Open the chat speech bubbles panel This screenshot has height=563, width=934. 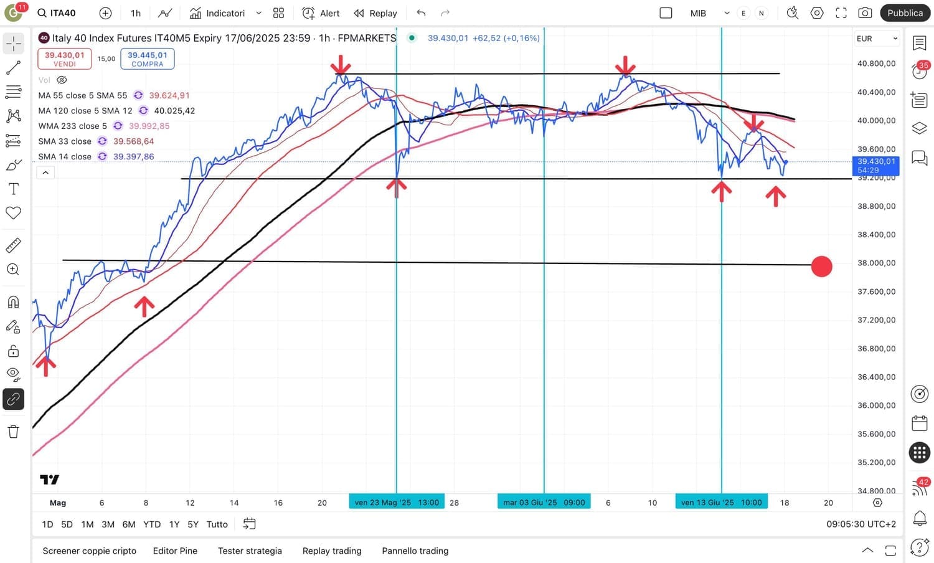(x=920, y=158)
